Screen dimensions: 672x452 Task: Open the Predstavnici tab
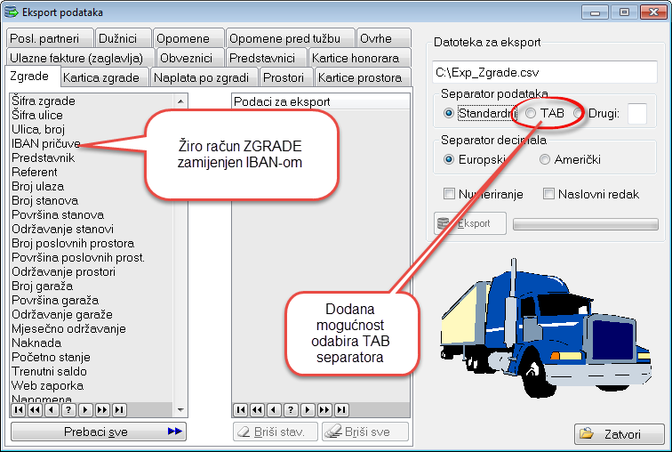click(x=266, y=58)
